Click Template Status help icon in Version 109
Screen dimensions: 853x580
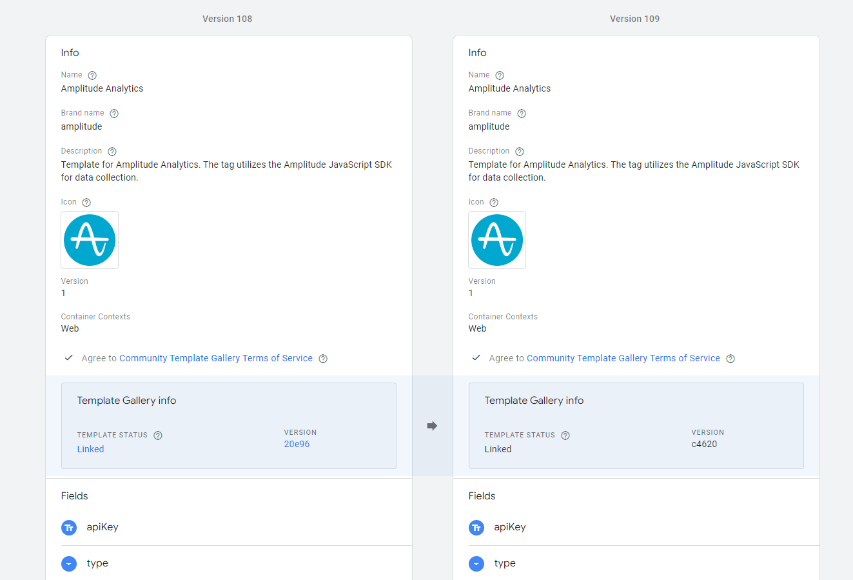click(x=565, y=435)
